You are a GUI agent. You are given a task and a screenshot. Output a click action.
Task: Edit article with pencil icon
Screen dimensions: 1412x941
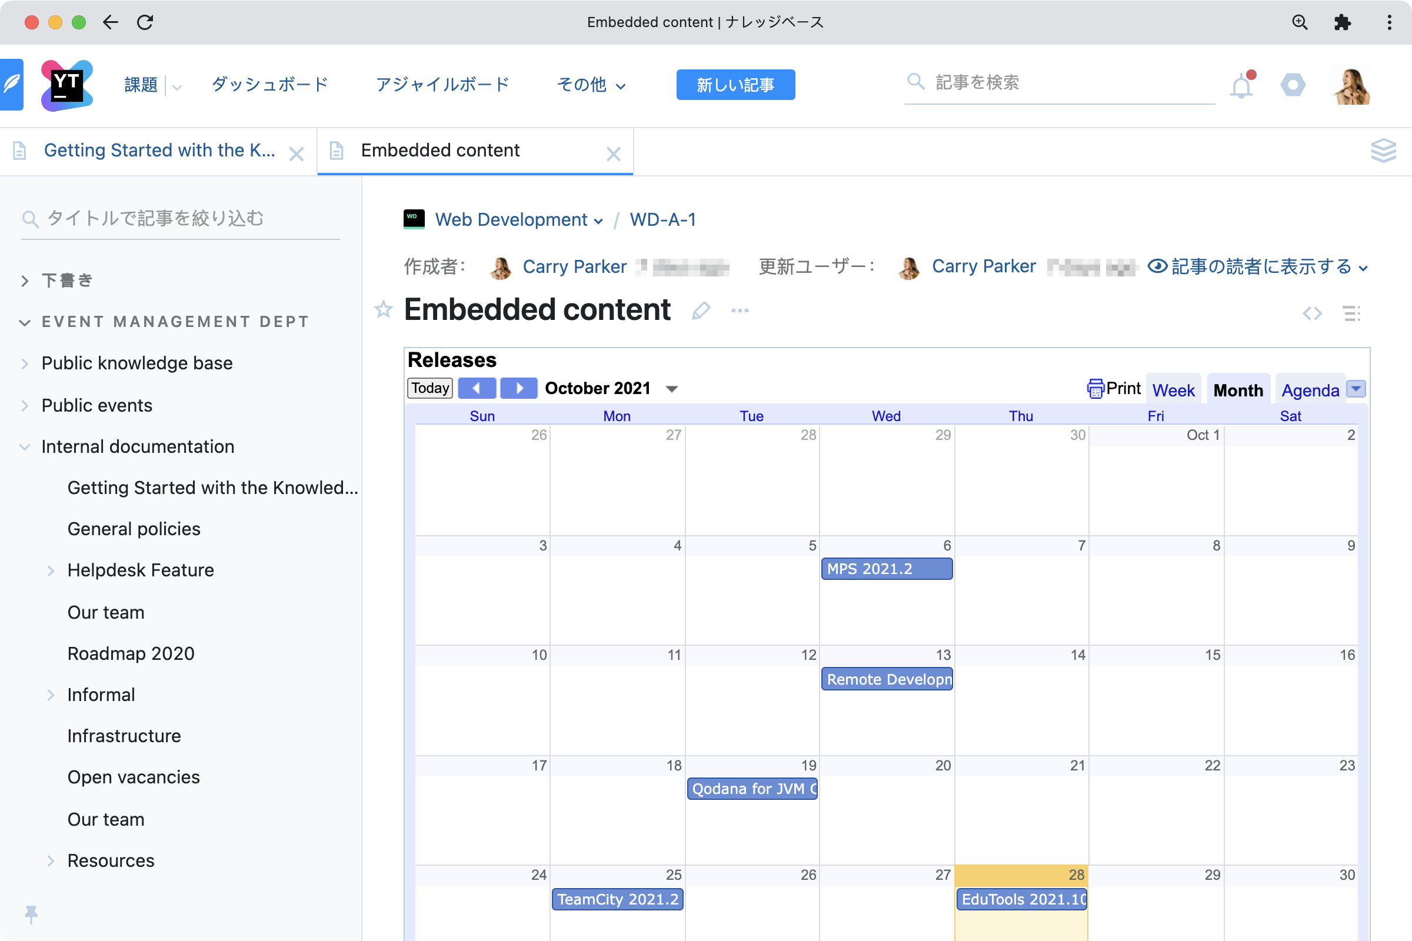point(701,311)
